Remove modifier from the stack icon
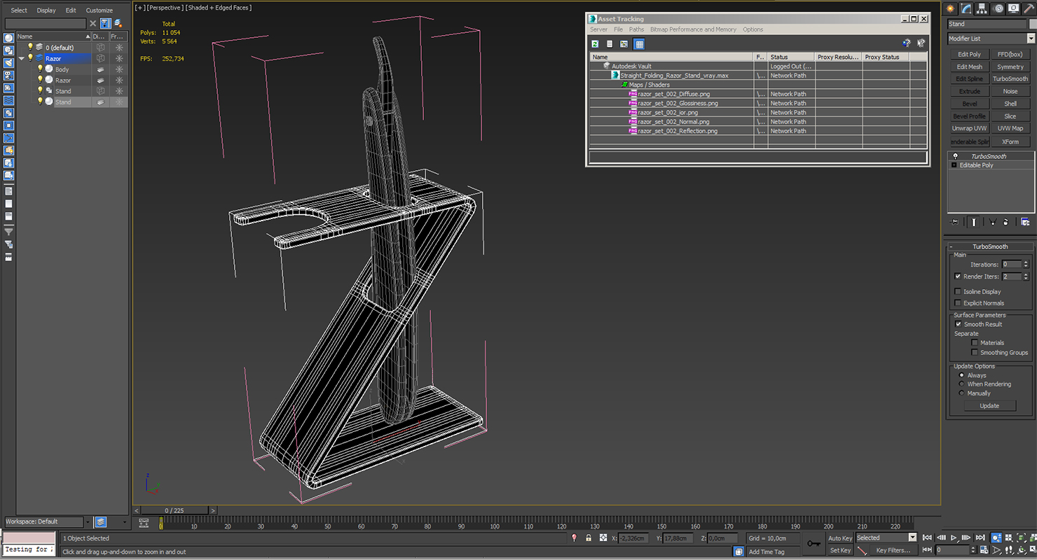Viewport: 1037px width, 560px height. [x=1005, y=222]
